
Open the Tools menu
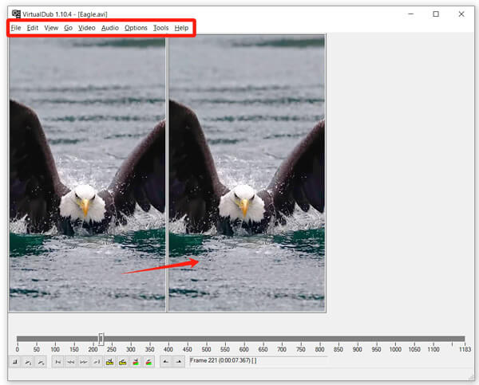pos(160,28)
